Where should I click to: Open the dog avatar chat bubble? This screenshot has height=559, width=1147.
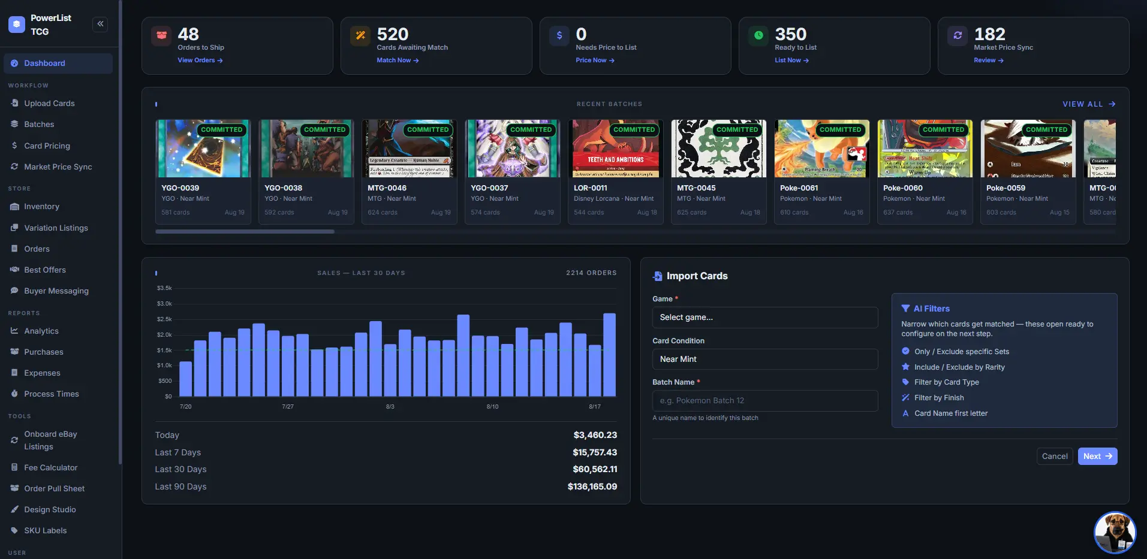pos(1115,532)
